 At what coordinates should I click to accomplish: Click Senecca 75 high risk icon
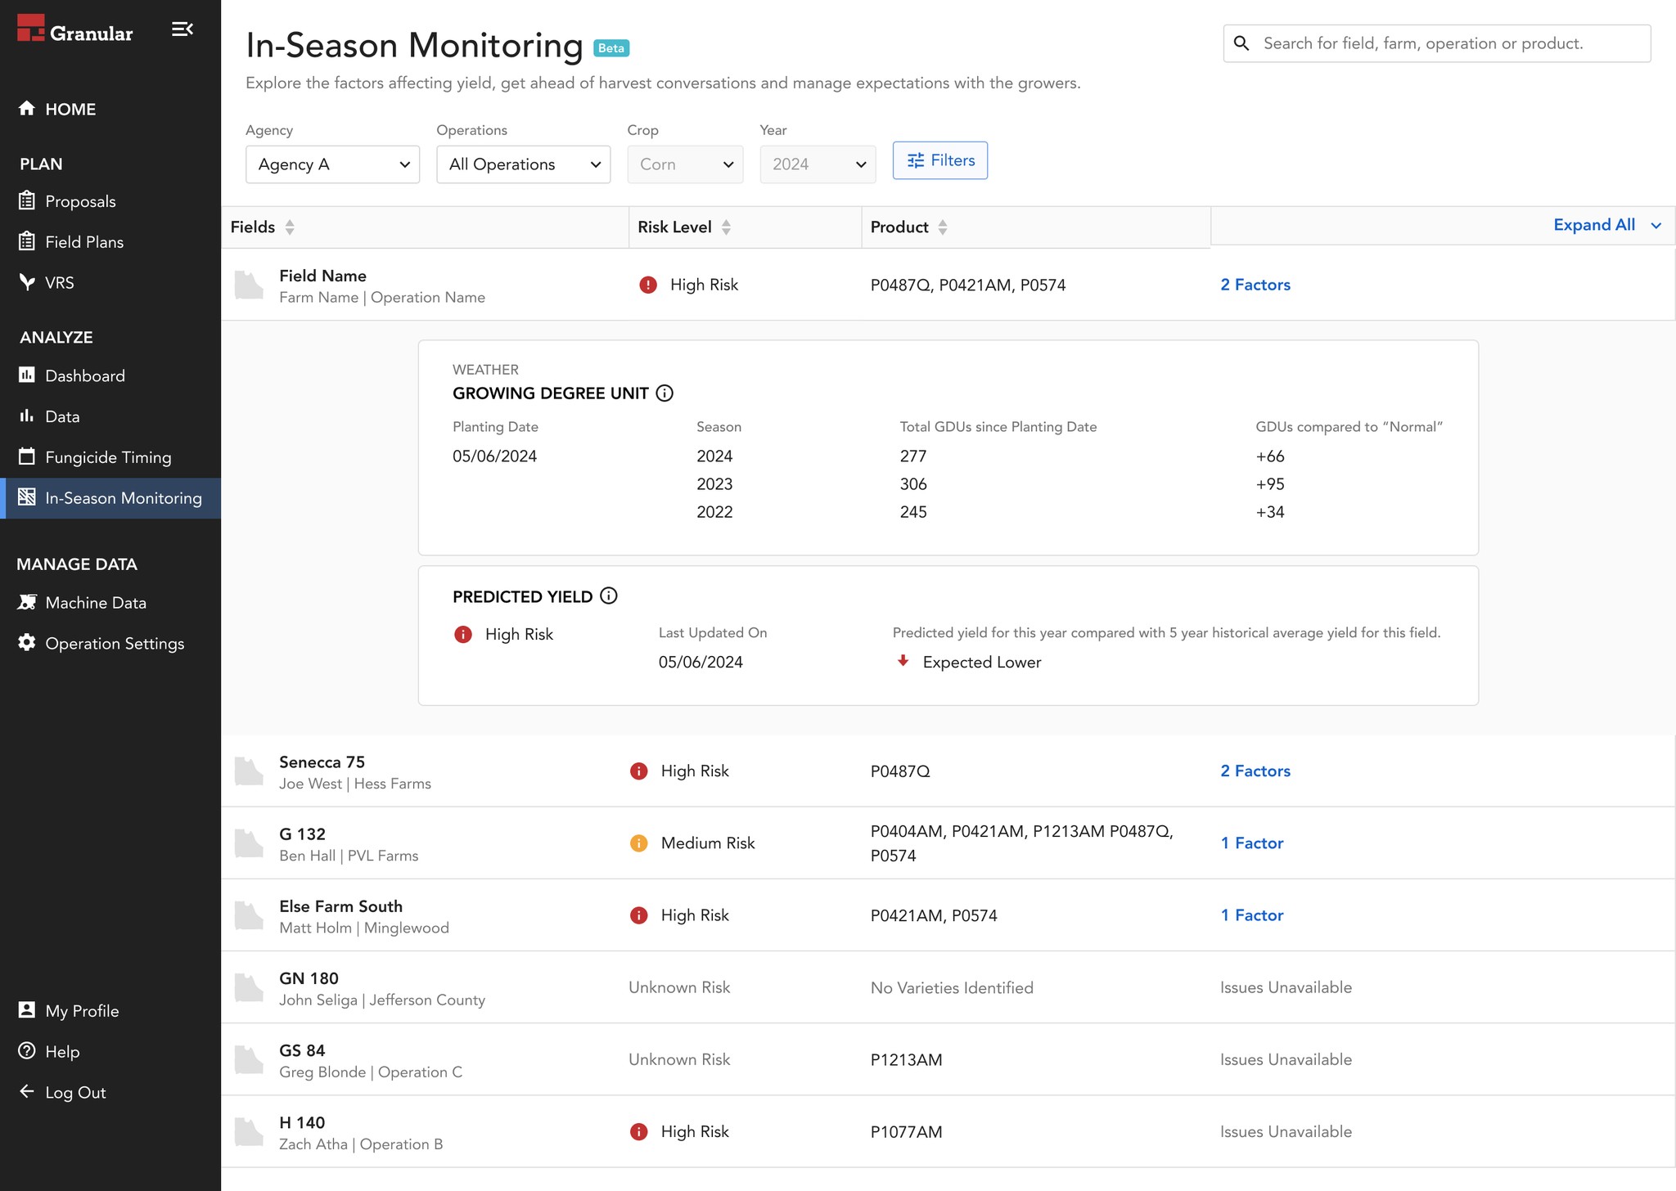pos(639,771)
